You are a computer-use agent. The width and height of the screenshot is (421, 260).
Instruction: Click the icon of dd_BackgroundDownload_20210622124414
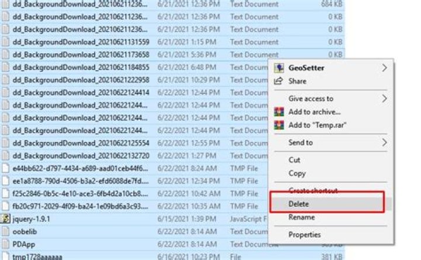click(5, 92)
